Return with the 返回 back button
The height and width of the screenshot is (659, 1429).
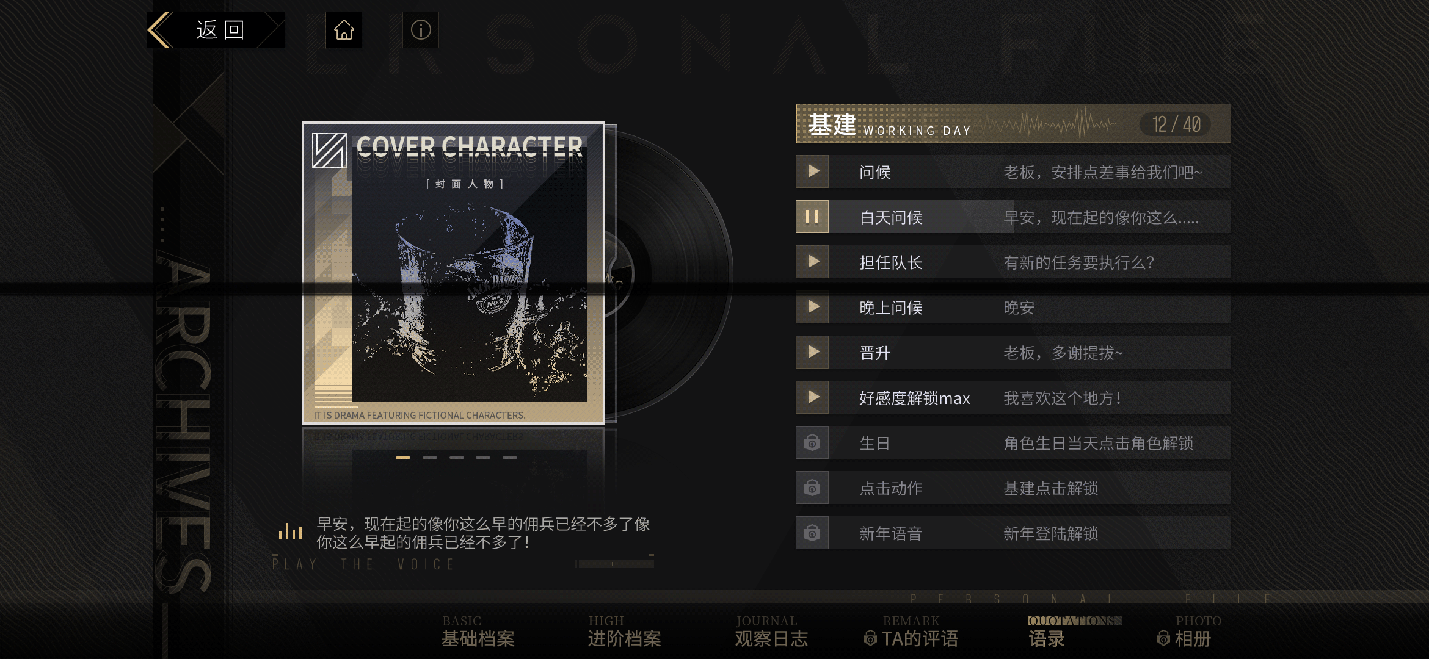point(216,30)
